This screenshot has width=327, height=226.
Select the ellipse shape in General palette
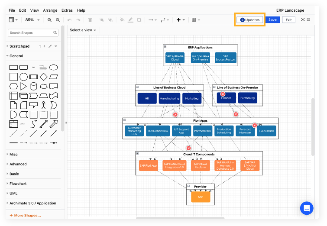pyautogui.click(x=54, y=68)
